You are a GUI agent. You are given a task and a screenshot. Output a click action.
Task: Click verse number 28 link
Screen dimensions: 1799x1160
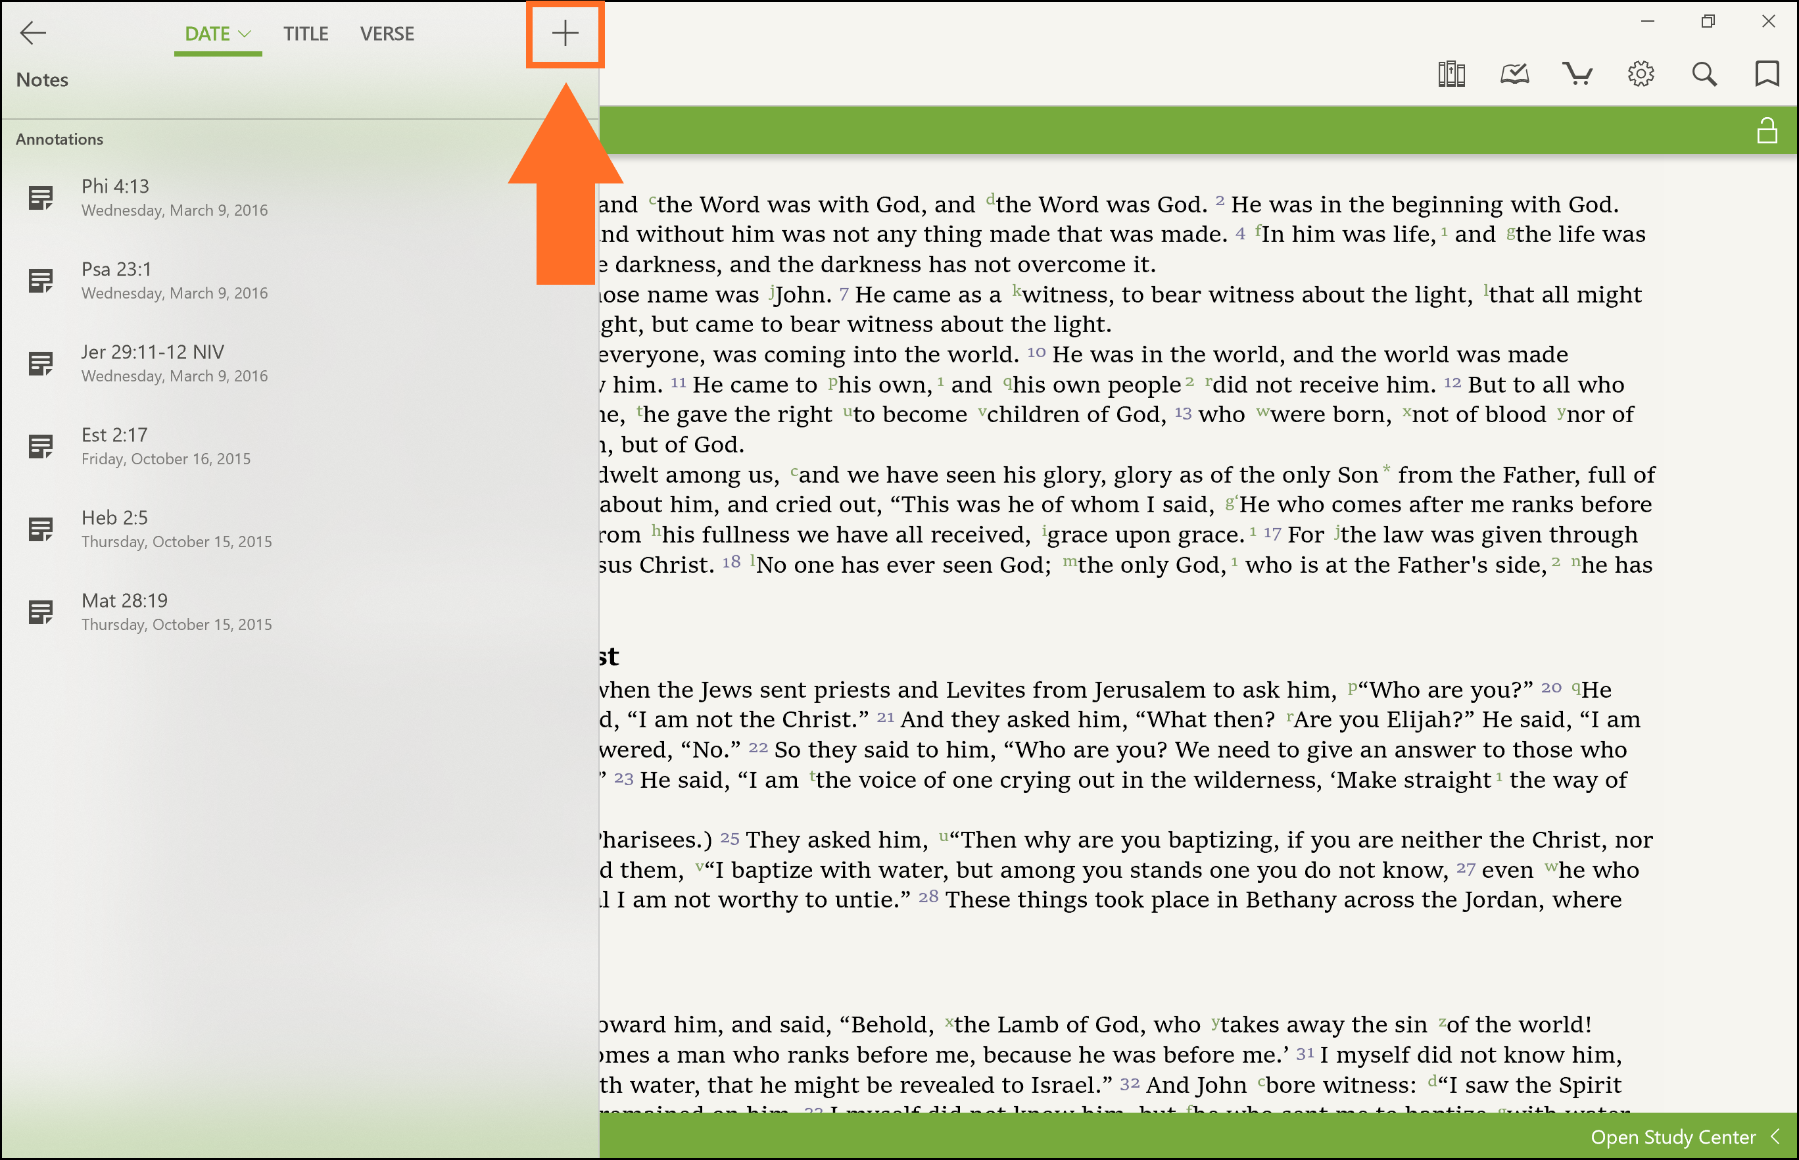click(x=928, y=896)
